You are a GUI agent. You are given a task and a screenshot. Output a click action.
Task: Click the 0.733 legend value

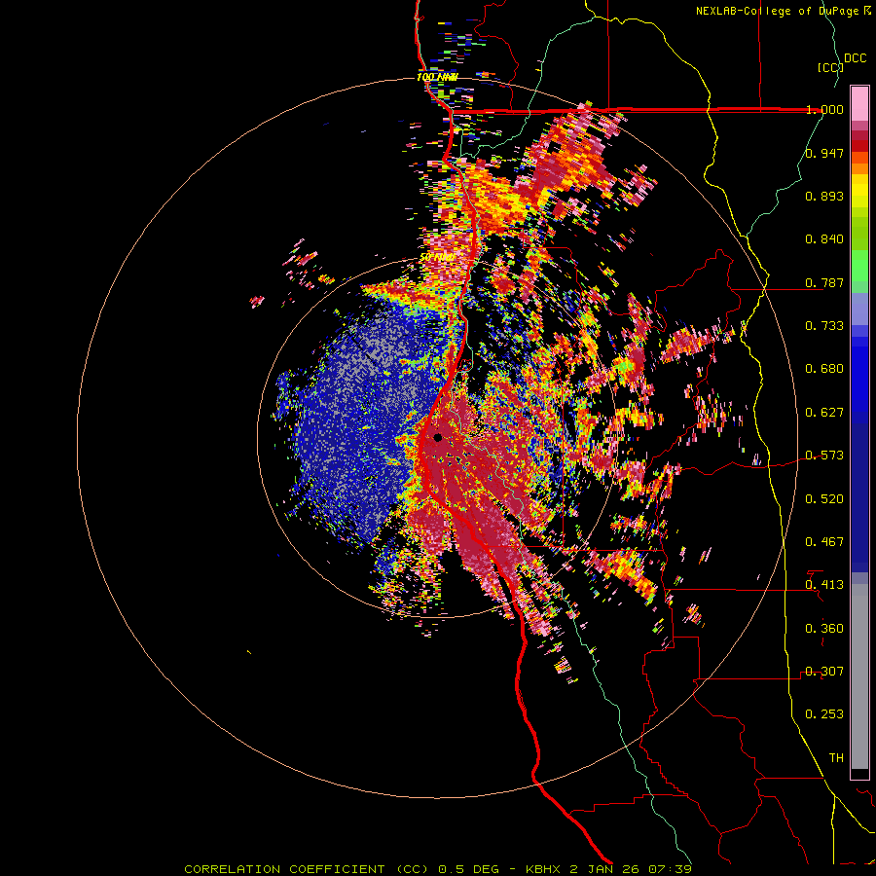[824, 326]
